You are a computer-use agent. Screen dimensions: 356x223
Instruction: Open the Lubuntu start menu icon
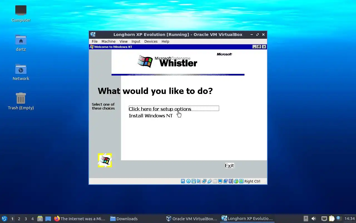pos(4,219)
